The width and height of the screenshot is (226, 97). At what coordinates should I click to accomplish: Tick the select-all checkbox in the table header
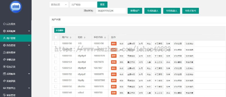(x=56, y=37)
